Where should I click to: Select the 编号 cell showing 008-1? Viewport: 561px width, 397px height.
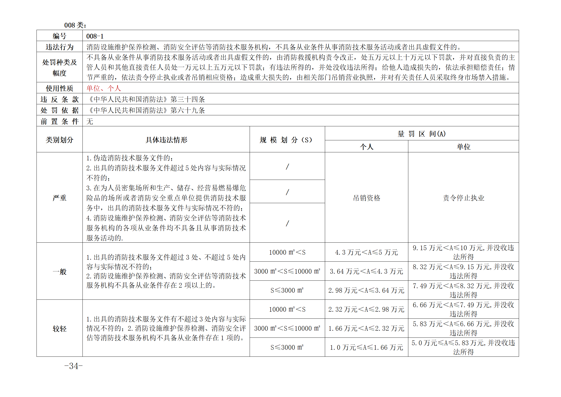coord(95,36)
